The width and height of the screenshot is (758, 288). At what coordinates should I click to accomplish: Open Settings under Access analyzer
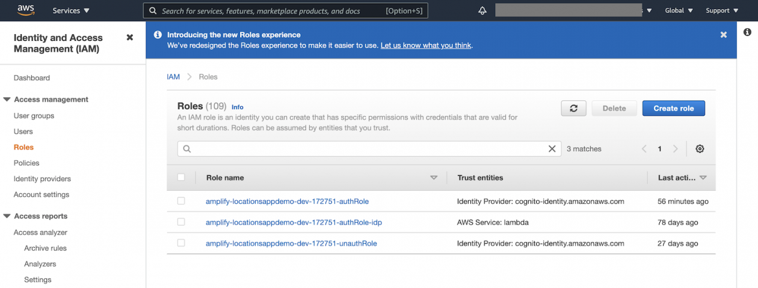click(38, 280)
